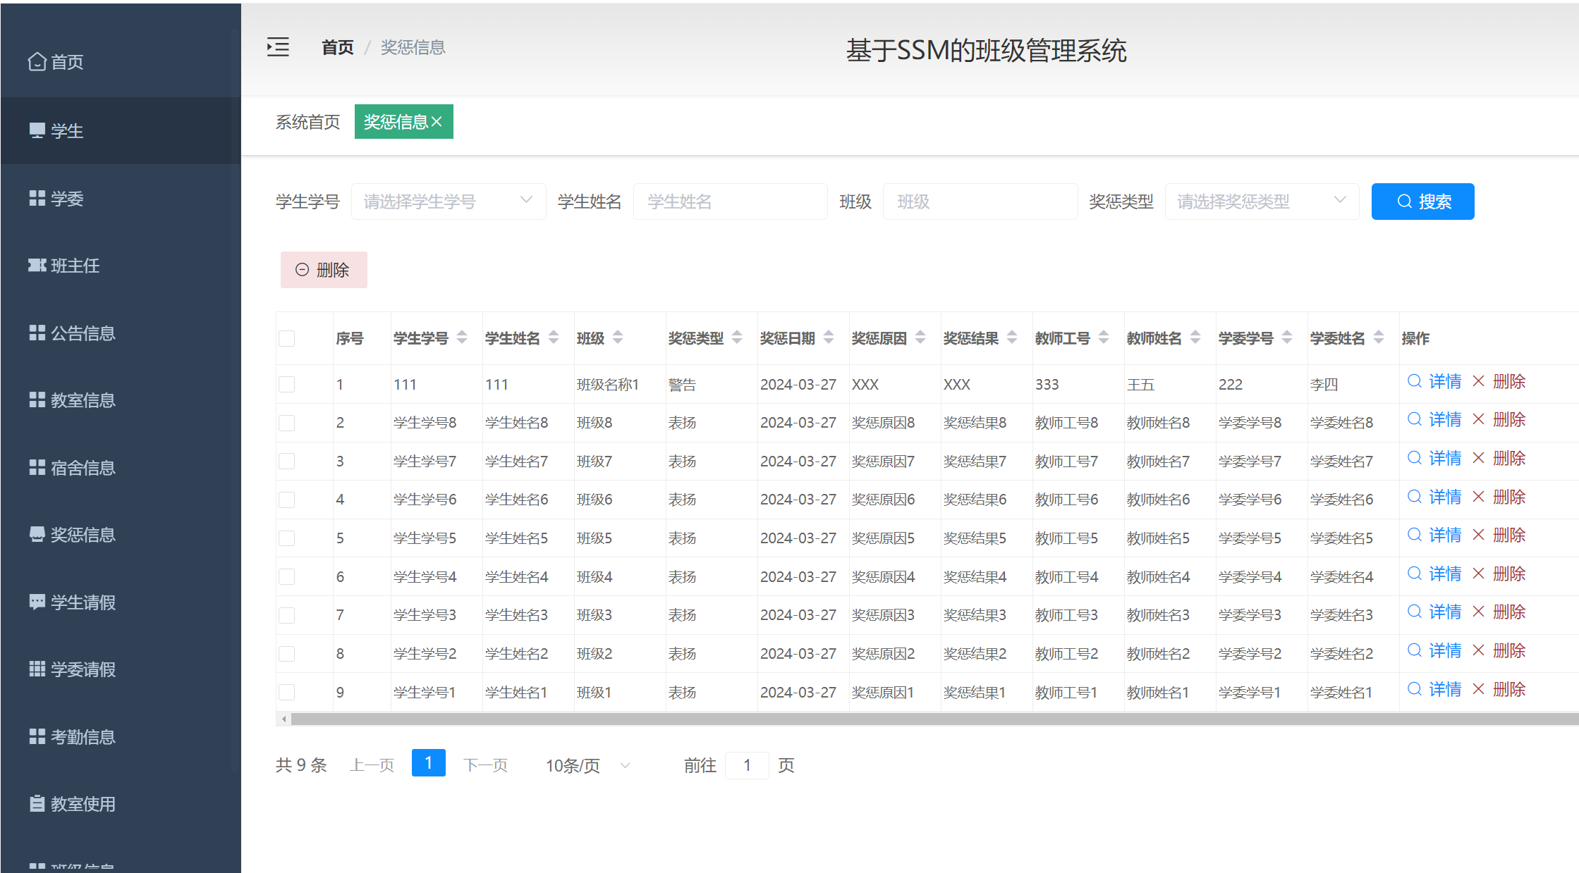The image size is (1579, 873).
Task: Click the magnifier detail icon in row 学生学号1
Action: coord(1414,689)
